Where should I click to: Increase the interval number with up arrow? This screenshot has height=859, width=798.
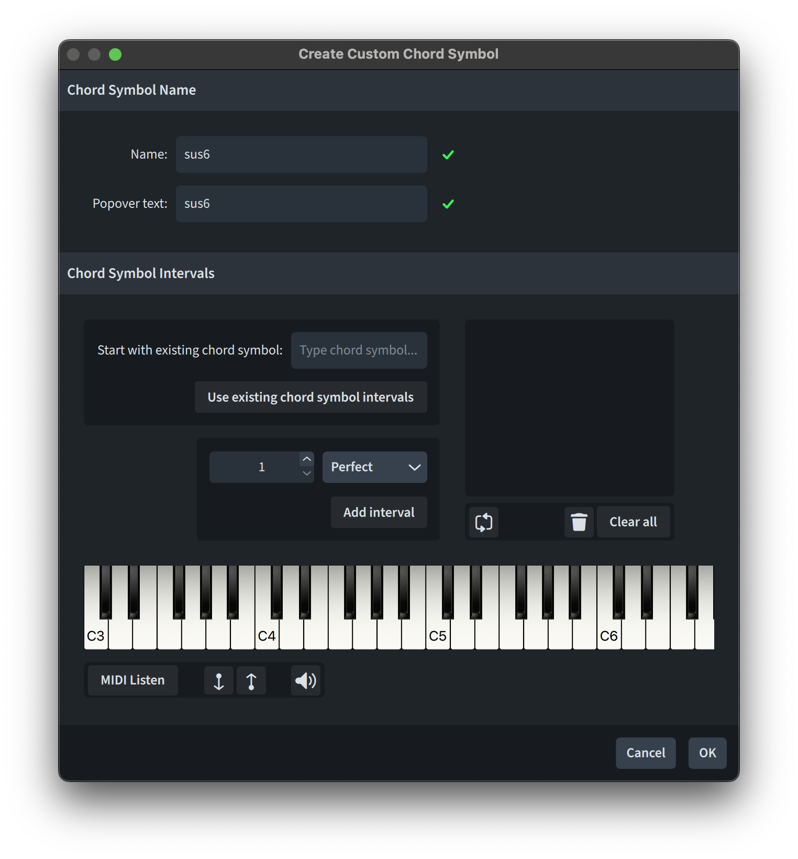tap(307, 459)
